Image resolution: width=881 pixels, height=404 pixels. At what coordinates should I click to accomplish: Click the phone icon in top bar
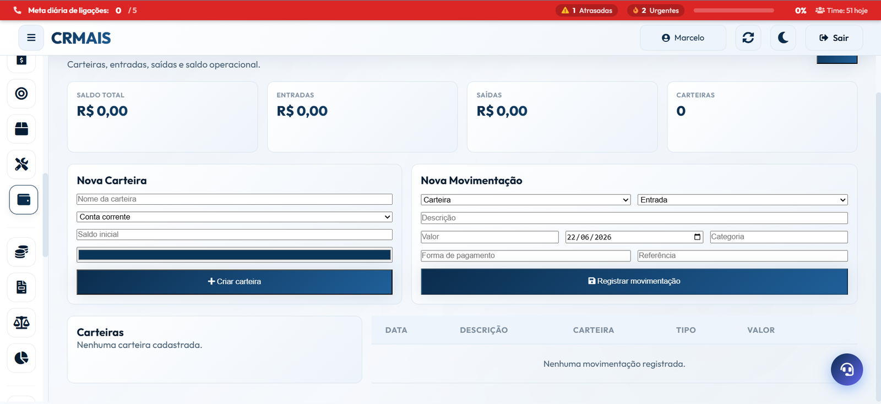(x=18, y=10)
